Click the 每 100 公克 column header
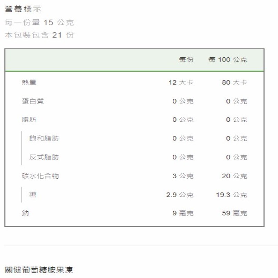The height and width of the screenshot is (278, 278). pos(228,60)
